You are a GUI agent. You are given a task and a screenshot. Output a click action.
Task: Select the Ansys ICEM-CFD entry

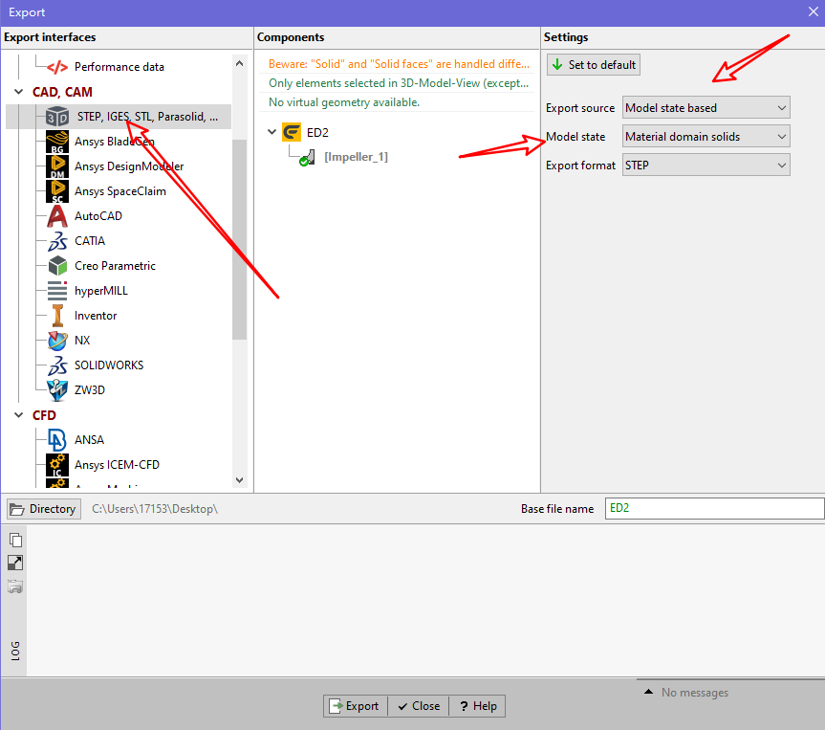click(117, 465)
